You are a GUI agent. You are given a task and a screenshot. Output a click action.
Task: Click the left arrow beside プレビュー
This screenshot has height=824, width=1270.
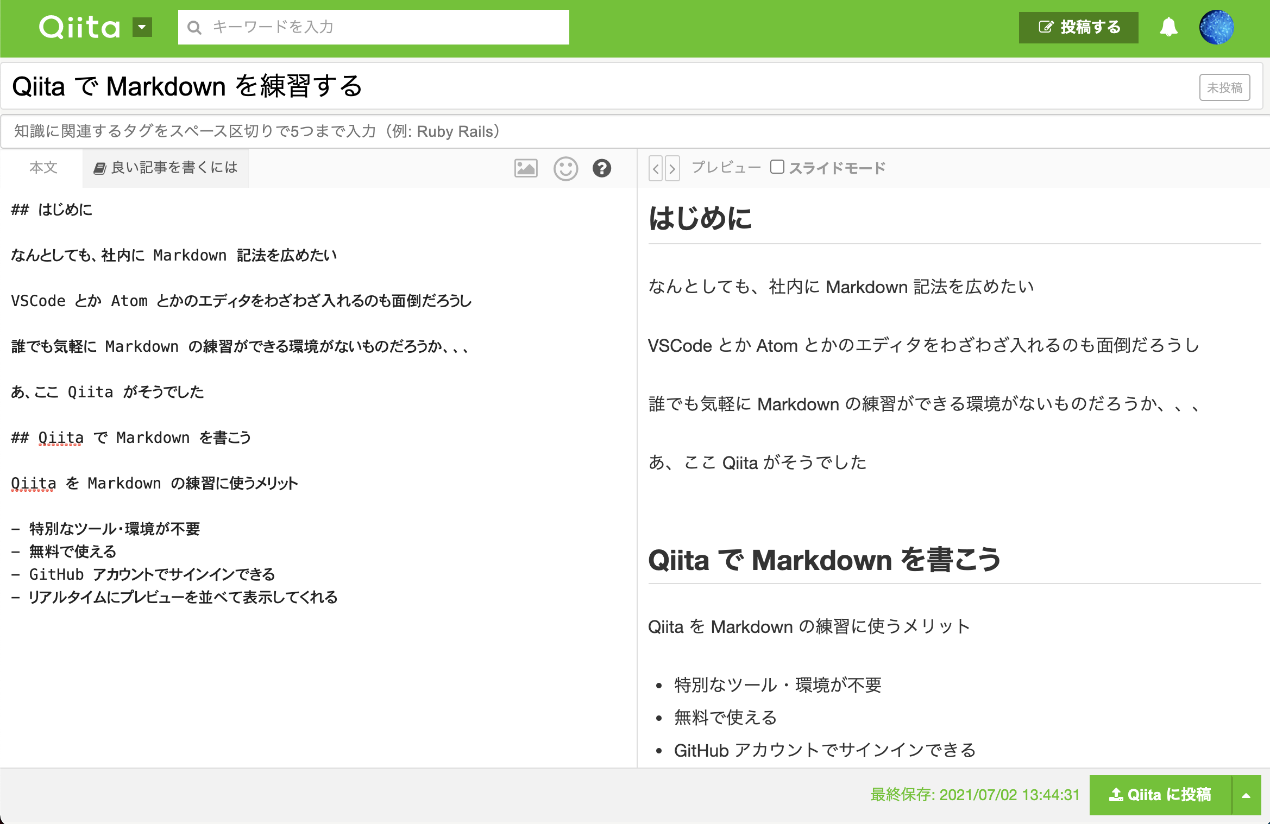[656, 168]
